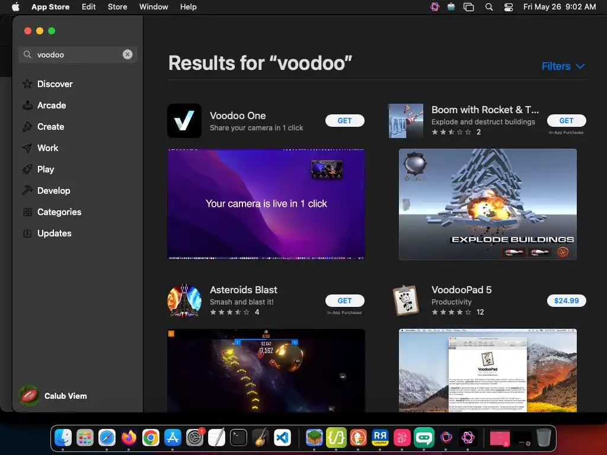Select Develop in the sidebar
This screenshot has height=455, width=607.
pos(53,190)
